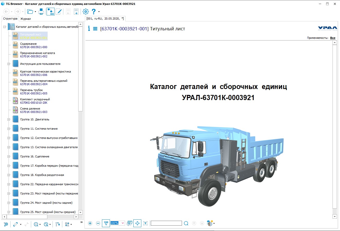Print the current document via the printer icon
340x231 pixels.
41,12
